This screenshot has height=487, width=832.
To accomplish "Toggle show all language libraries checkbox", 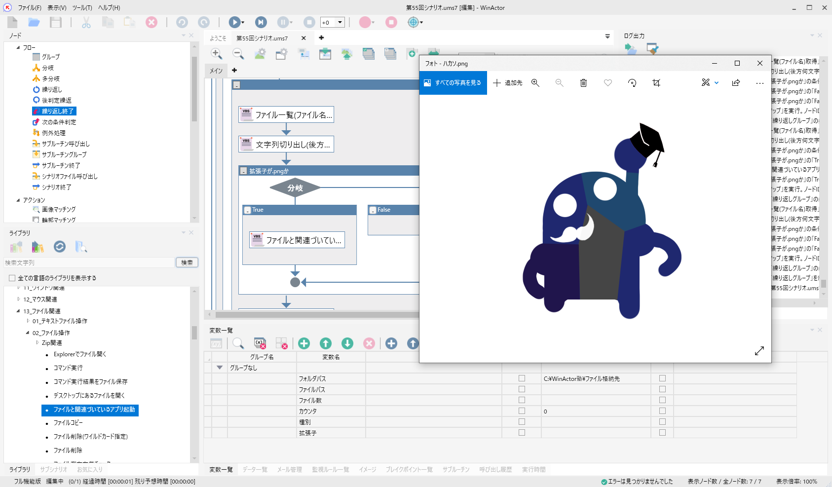I will click(12, 278).
